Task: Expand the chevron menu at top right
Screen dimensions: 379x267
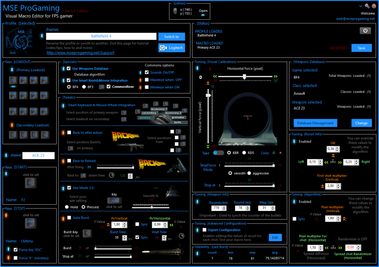Action: point(360,6)
